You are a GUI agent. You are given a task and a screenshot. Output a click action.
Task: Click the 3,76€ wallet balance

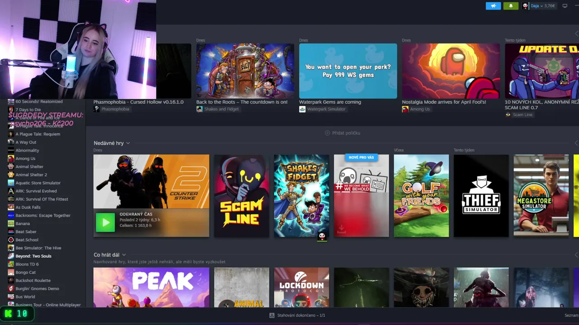coord(550,6)
